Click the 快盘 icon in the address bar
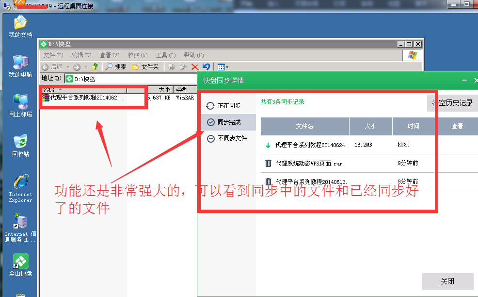 coord(69,79)
